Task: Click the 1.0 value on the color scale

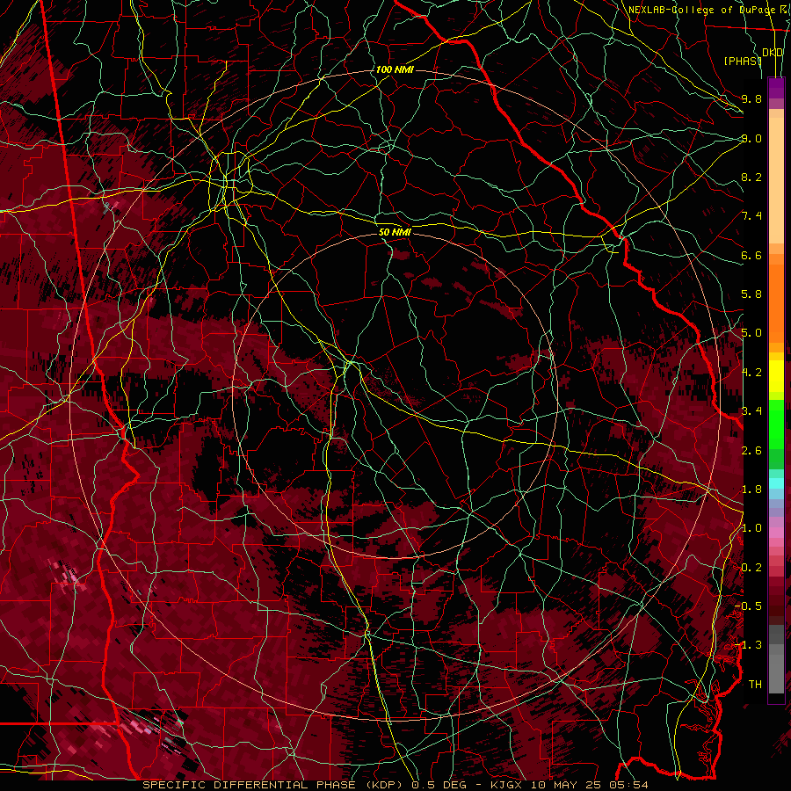Action: click(751, 528)
